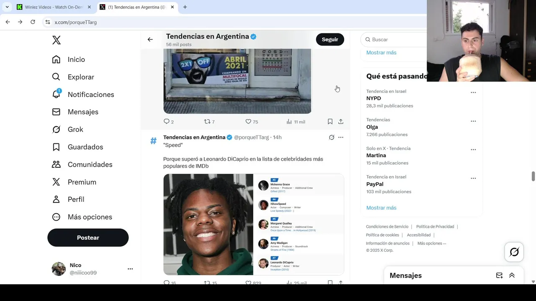The width and height of the screenshot is (536, 301).
Task: Repost the post with 7 reposts
Action: point(209,122)
